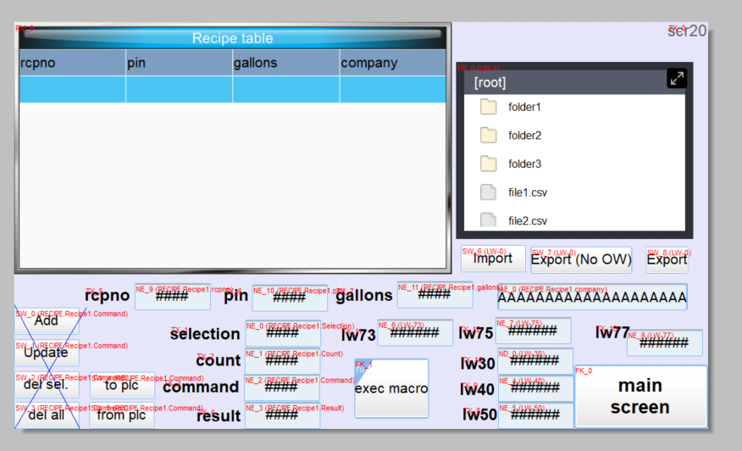The image size is (742, 451).
Task: Go to main screen button
Action: click(640, 396)
